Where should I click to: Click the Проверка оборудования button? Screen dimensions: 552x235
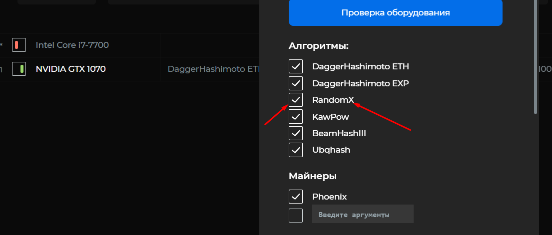(x=395, y=12)
